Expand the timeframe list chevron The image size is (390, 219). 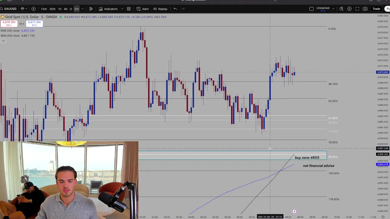pos(82,9)
